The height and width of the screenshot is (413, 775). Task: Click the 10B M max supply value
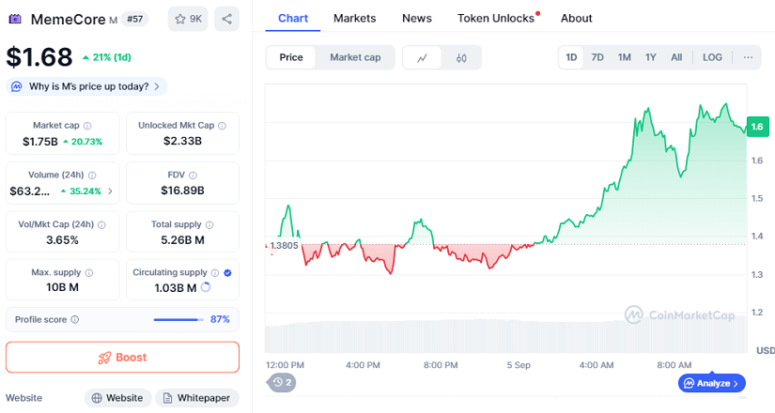point(62,287)
